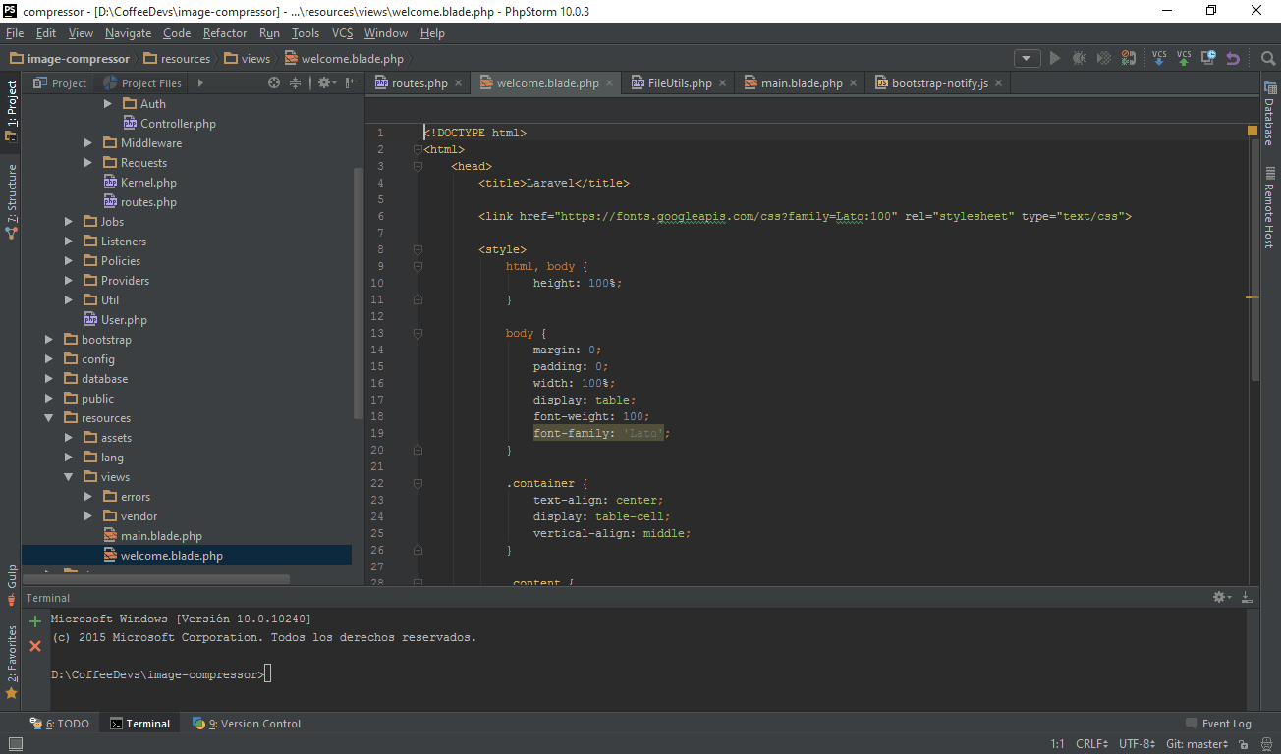
Task: Rollback changes with the purple undo arrow
Action: pos(1235,58)
